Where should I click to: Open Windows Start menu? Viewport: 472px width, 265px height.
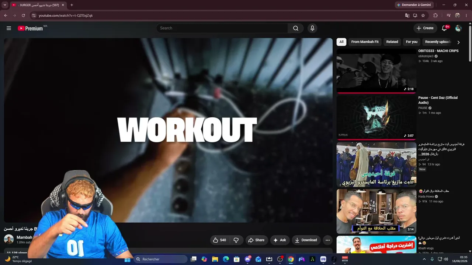[127, 259]
